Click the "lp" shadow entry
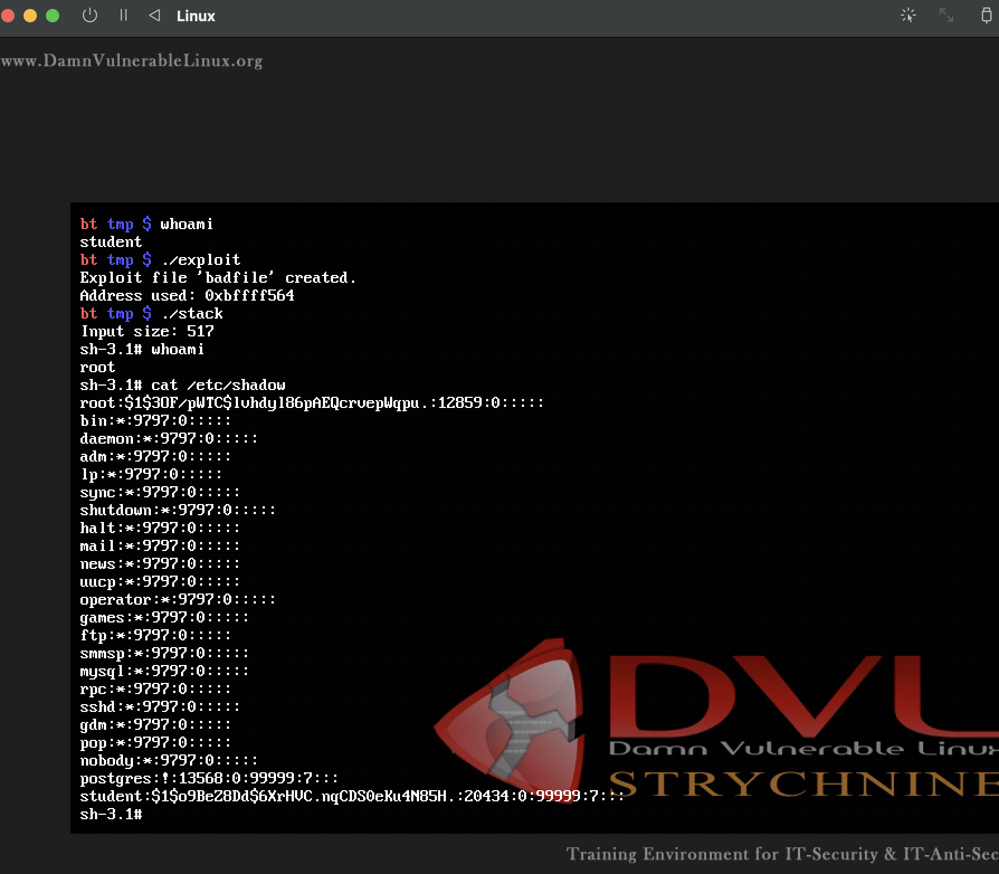 [151, 474]
